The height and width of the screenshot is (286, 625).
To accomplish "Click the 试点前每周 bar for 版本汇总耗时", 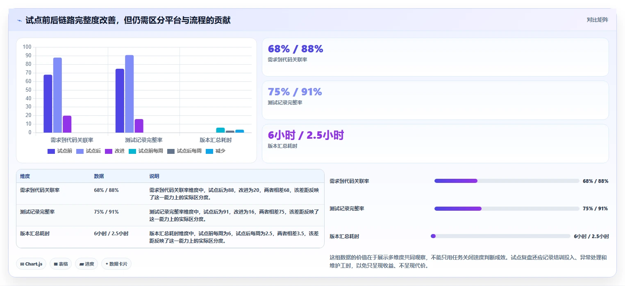I will [220, 130].
